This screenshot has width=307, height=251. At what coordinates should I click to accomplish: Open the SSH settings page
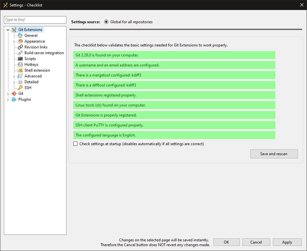point(28,87)
